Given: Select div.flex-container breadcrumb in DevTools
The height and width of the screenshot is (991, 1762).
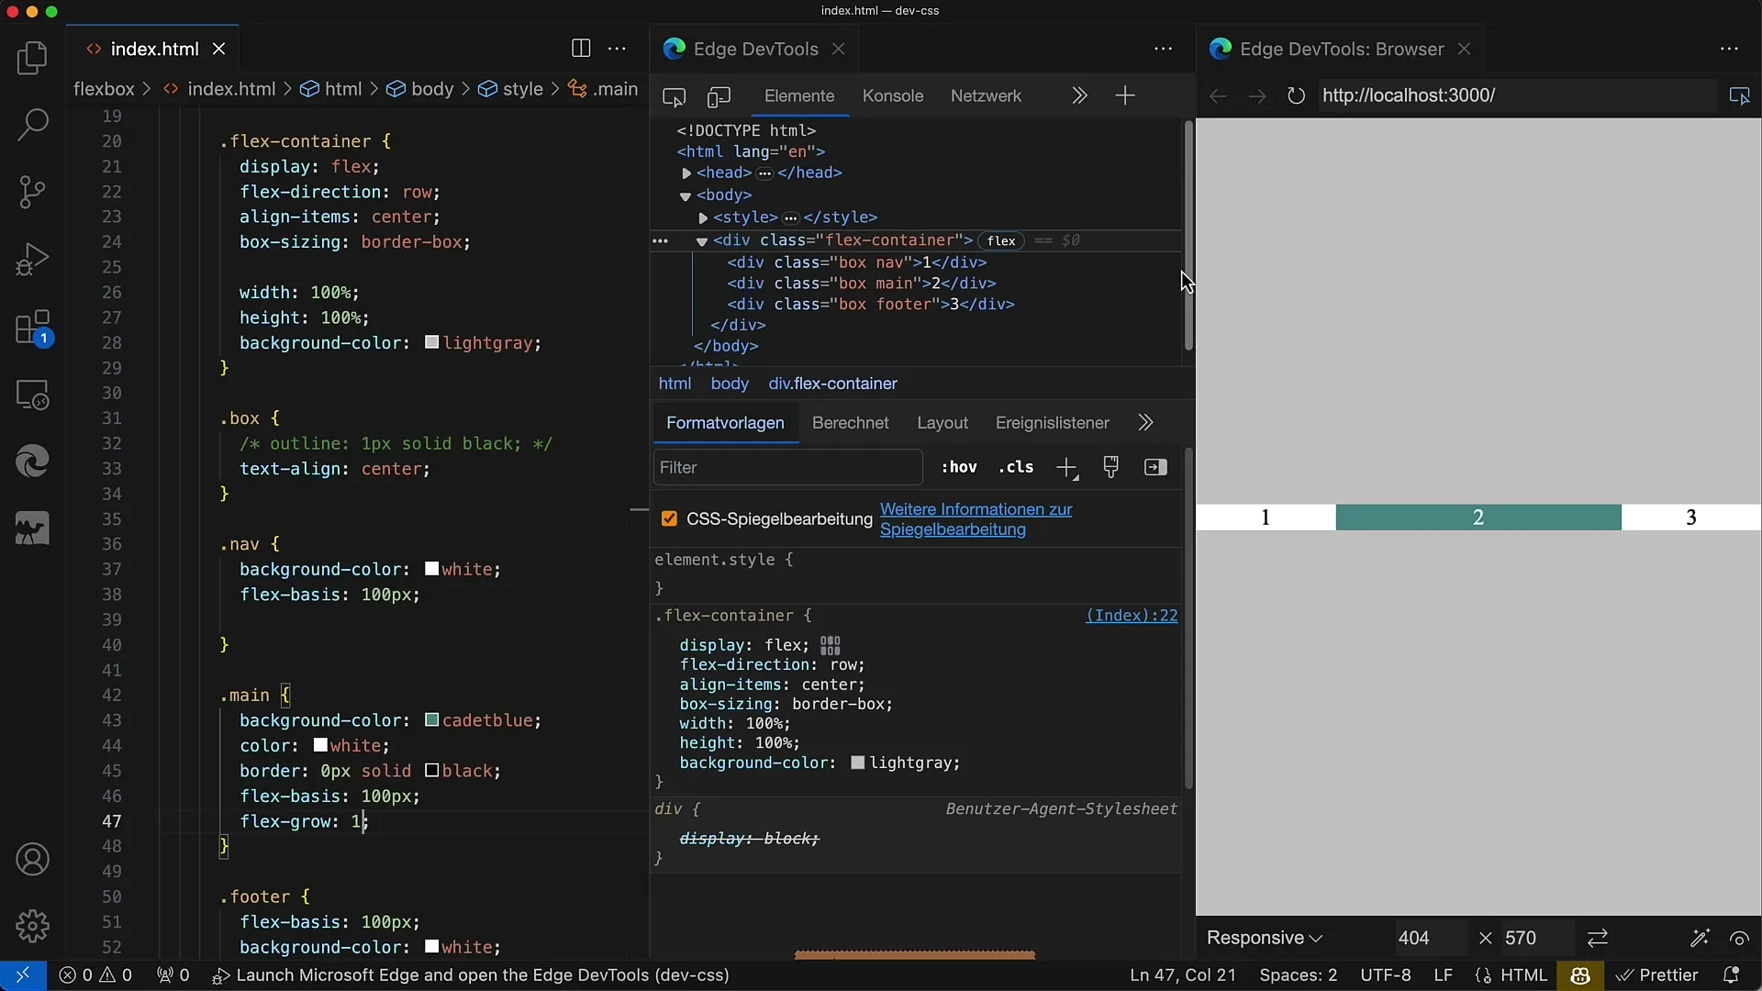Looking at the screenshot, I should [x=832, y=384].
